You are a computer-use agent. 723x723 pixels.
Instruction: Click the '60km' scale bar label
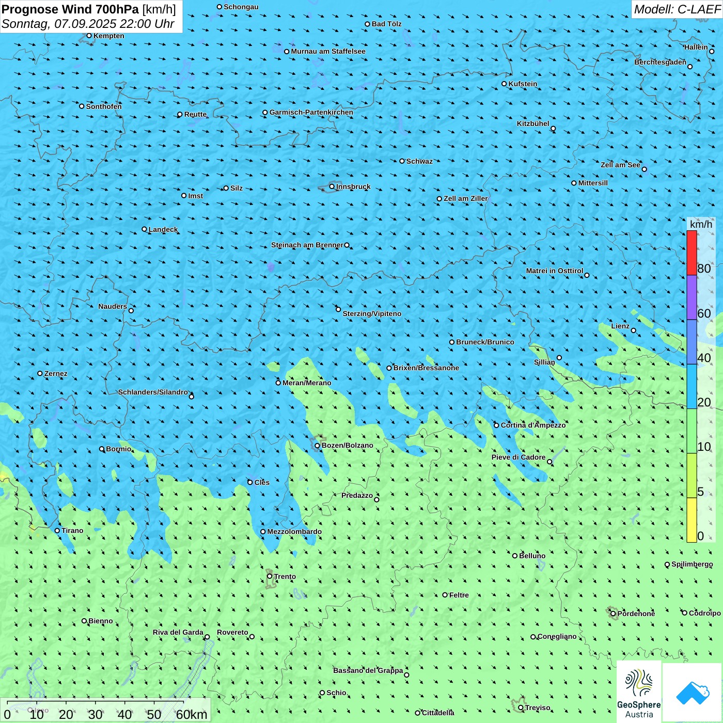click(192, 714)
